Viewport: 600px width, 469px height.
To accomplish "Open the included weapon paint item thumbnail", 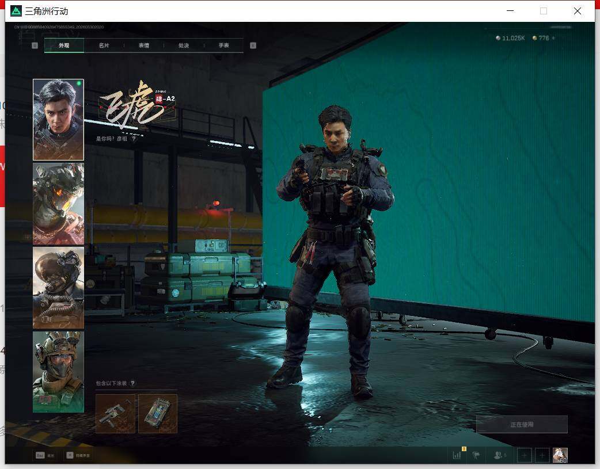I will click(115, 414).
